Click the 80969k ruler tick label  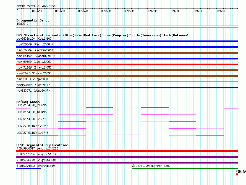click(129, 11)
